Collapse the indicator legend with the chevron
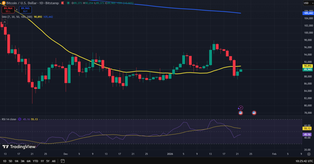 point(5,22)
